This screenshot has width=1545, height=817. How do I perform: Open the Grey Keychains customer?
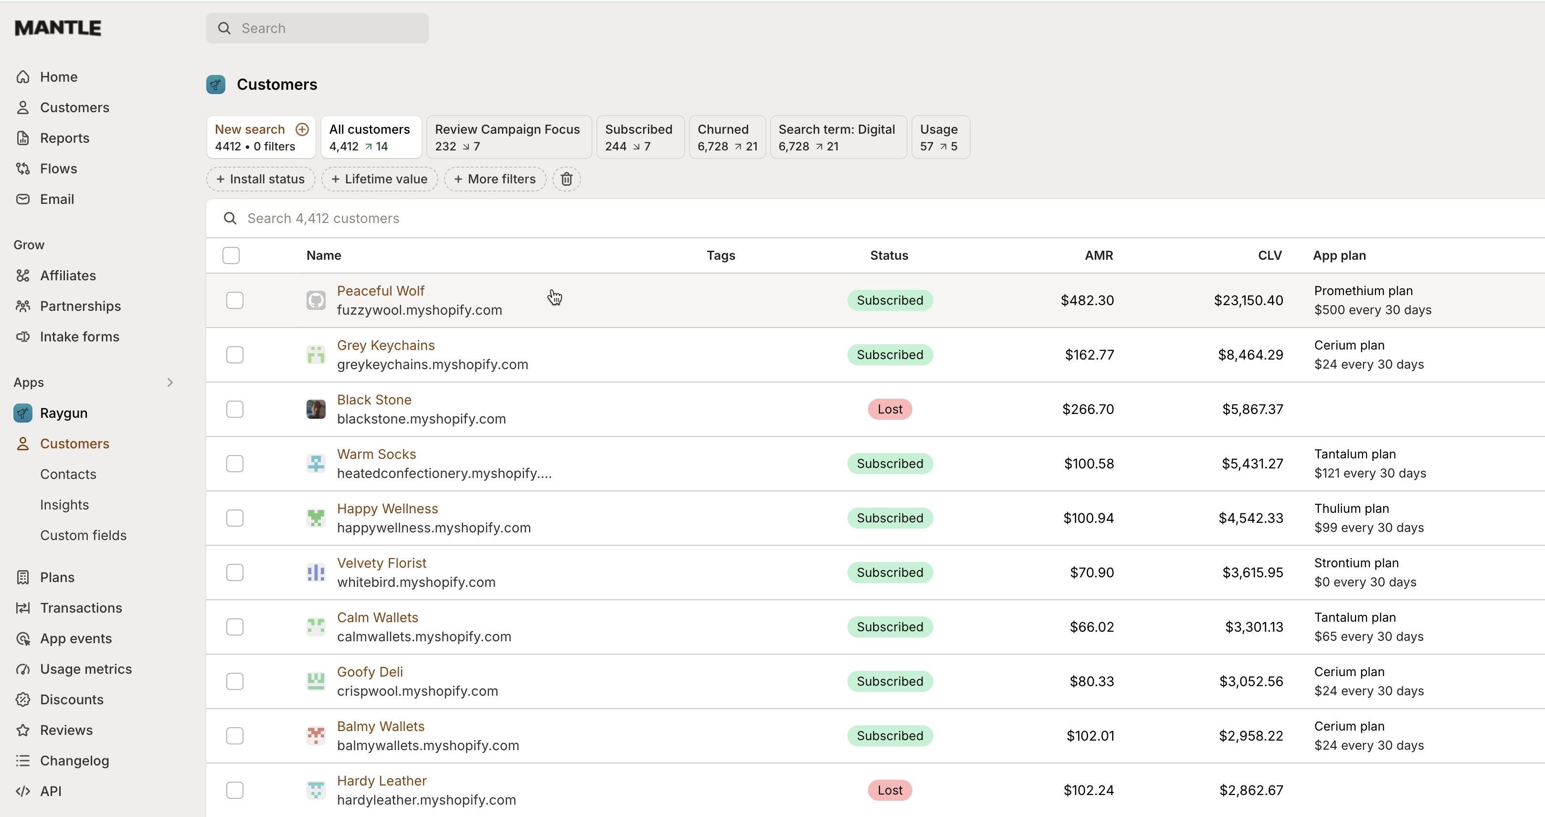coord(386,345)
